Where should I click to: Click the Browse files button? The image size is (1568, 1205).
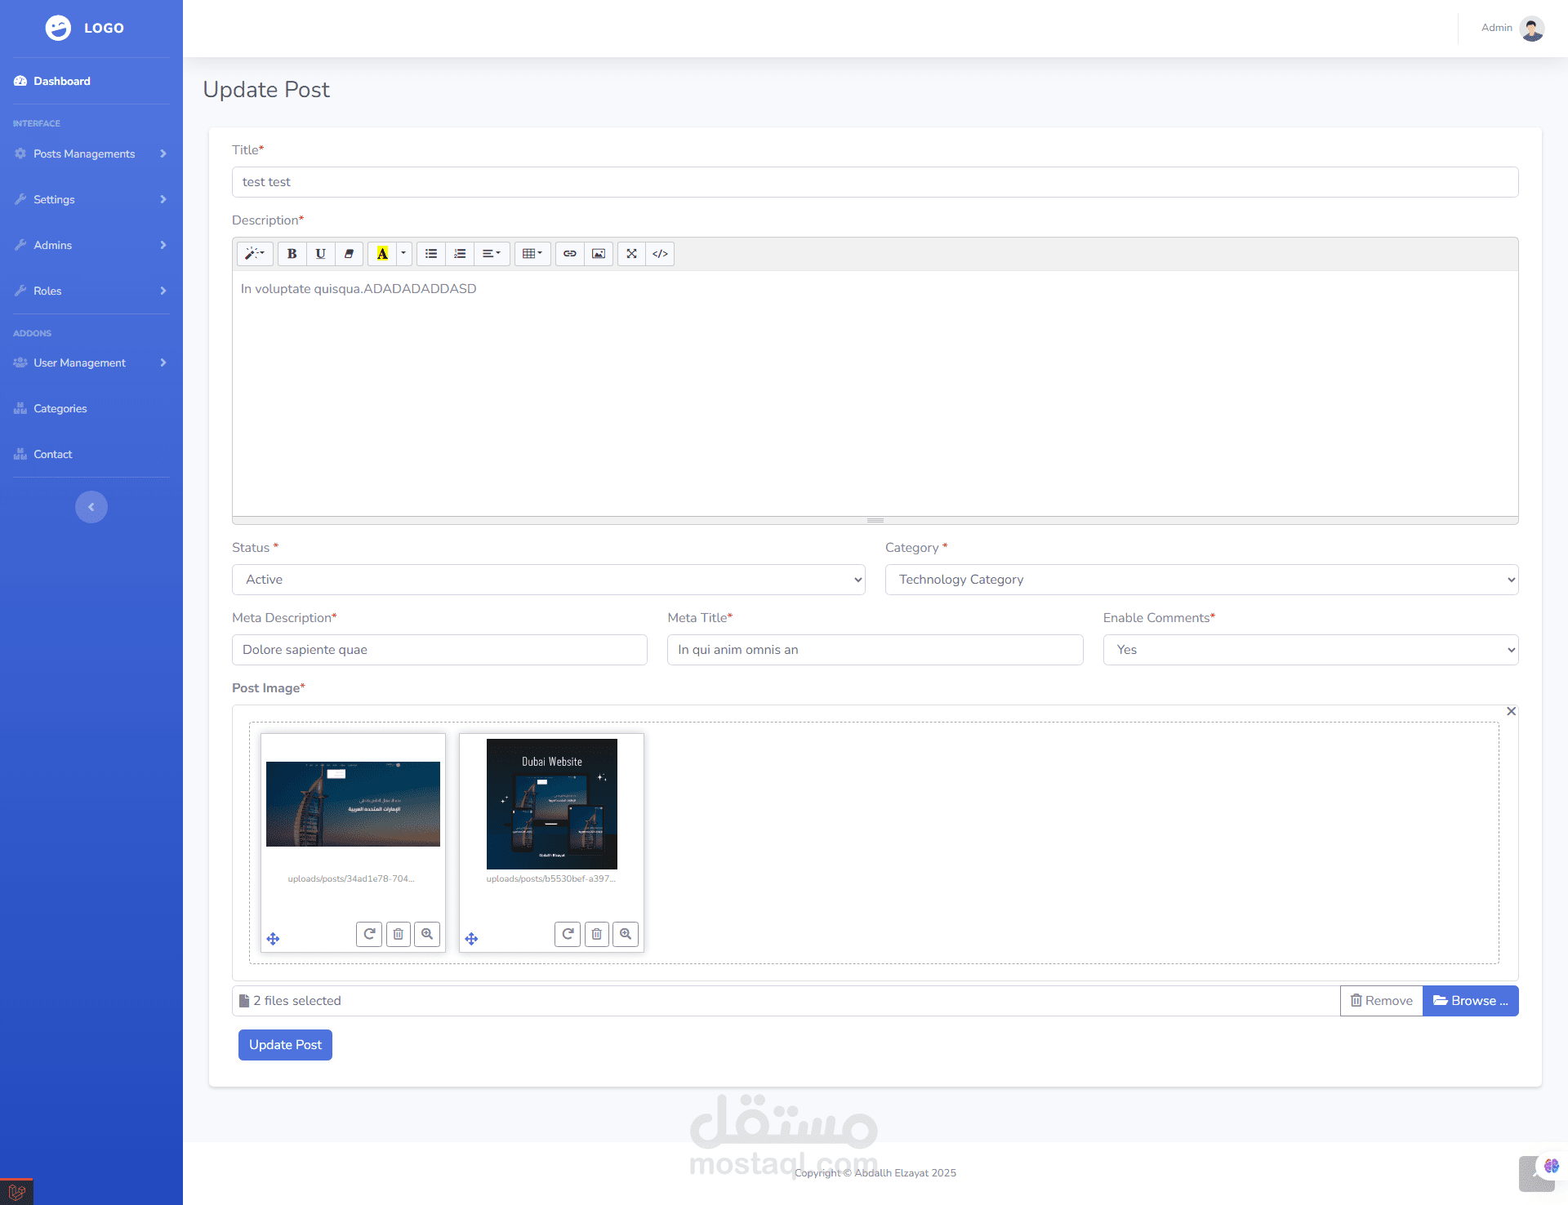(x=1470, y=1001)
